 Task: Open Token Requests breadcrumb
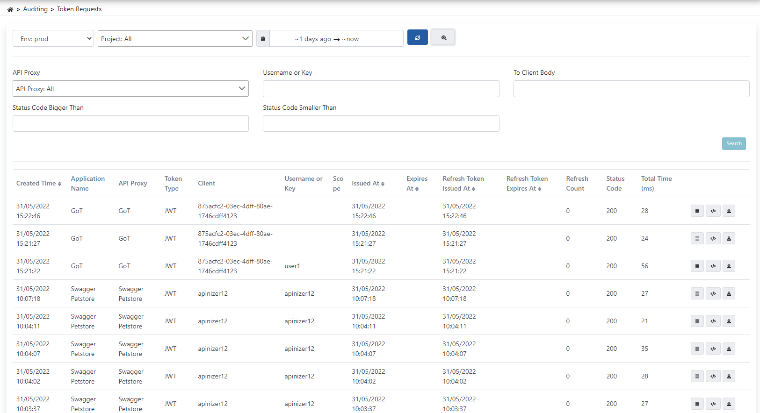[x=79, y=9]
